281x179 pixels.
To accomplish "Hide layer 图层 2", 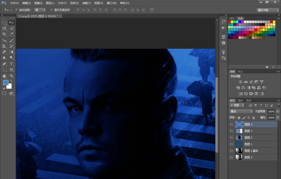I will 231,137.
